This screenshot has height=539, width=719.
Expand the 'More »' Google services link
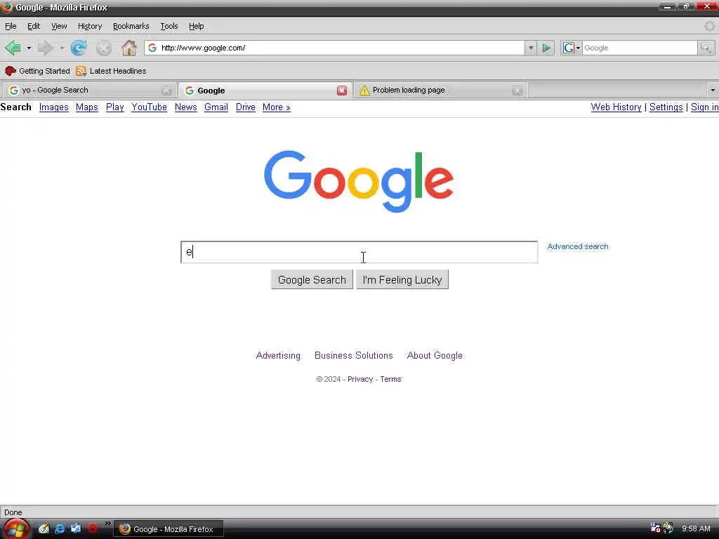[x=277, y=107]
